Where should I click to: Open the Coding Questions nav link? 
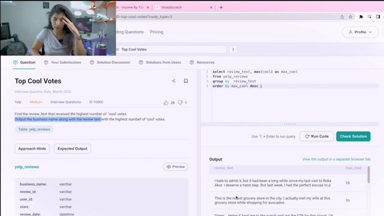[130, 32]
